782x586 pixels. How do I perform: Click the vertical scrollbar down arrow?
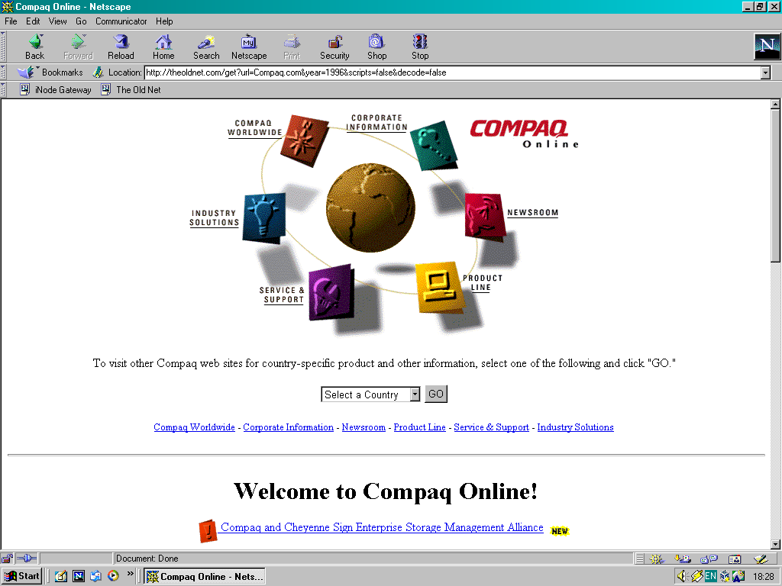(775, 544)
